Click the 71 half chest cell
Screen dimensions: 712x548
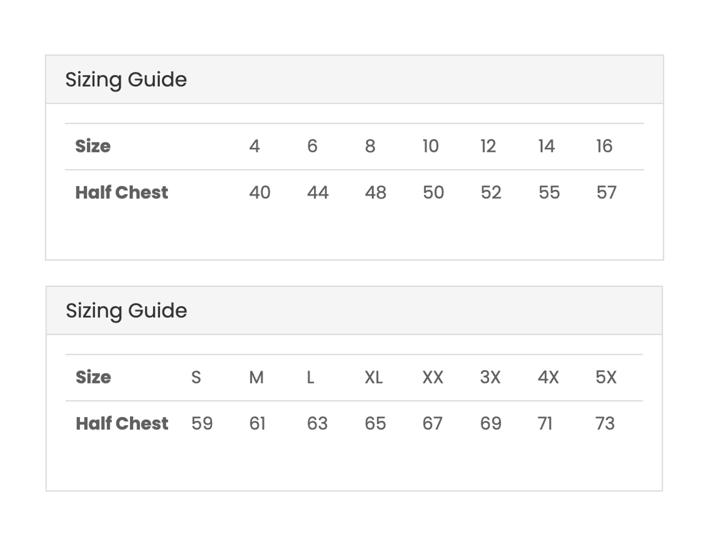(545, 424)
